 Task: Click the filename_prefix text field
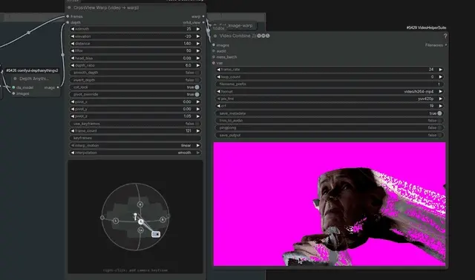point(330,84)
